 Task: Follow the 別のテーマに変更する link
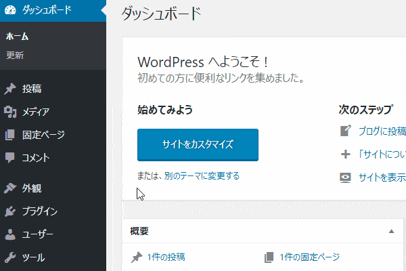pyautogui.click(x=202, y=176)
